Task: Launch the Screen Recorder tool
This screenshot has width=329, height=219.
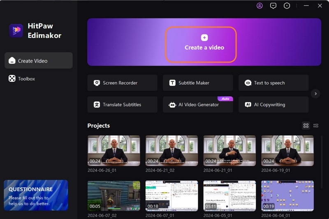Action: click(122, 83)
